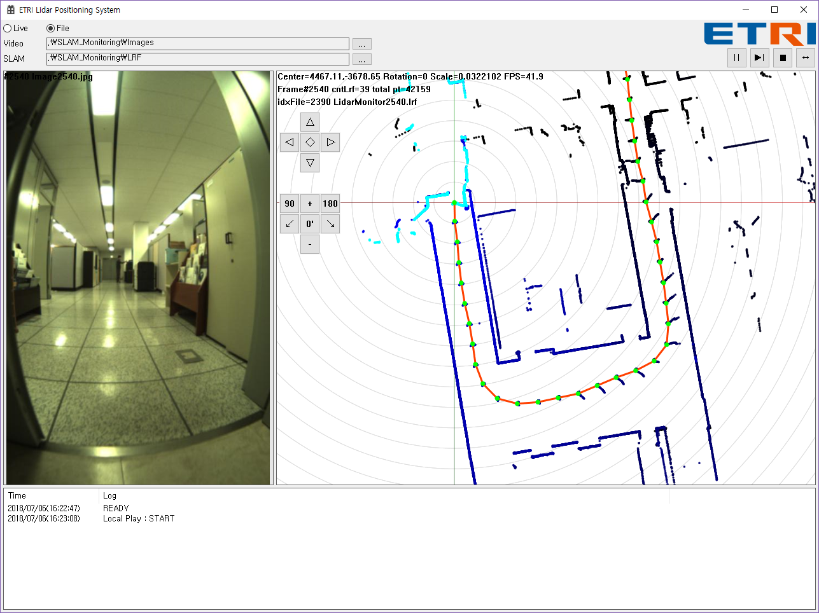Screen dimensions: 819x613
Task: Select the Live radio option
Action: 8,29
